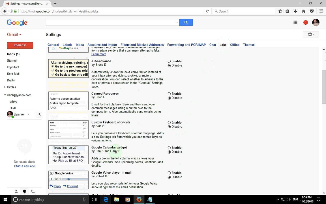The image size is (326, 204).
Task: Open the Labels settings tab
Action: (x=67, y=45)
